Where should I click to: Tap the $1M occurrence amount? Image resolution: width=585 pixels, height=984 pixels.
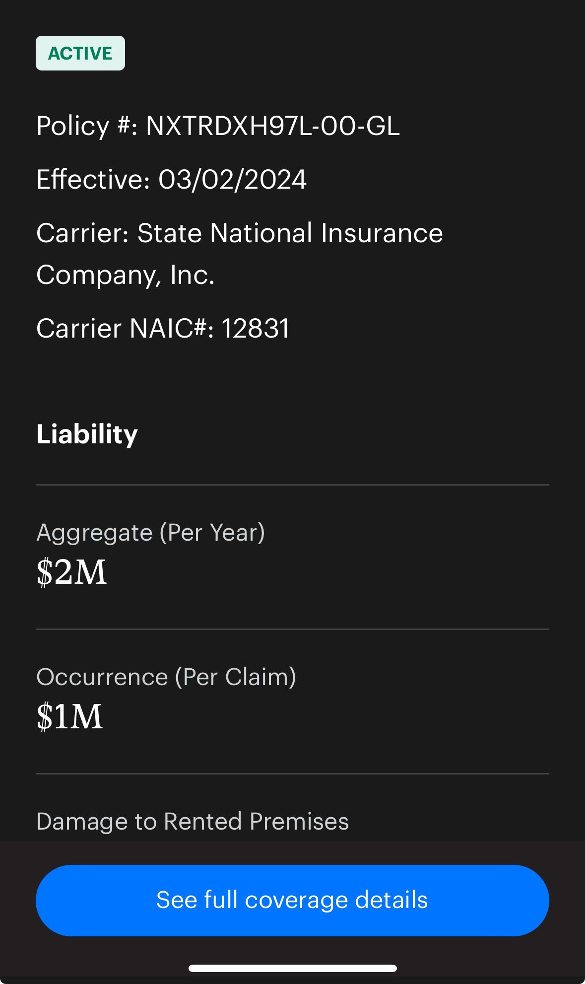coord(69,716)
